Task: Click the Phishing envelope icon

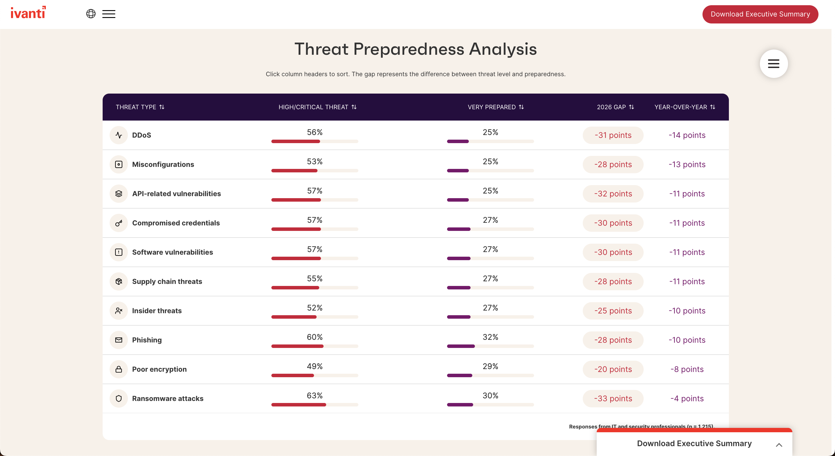Action: coord(119,340)
